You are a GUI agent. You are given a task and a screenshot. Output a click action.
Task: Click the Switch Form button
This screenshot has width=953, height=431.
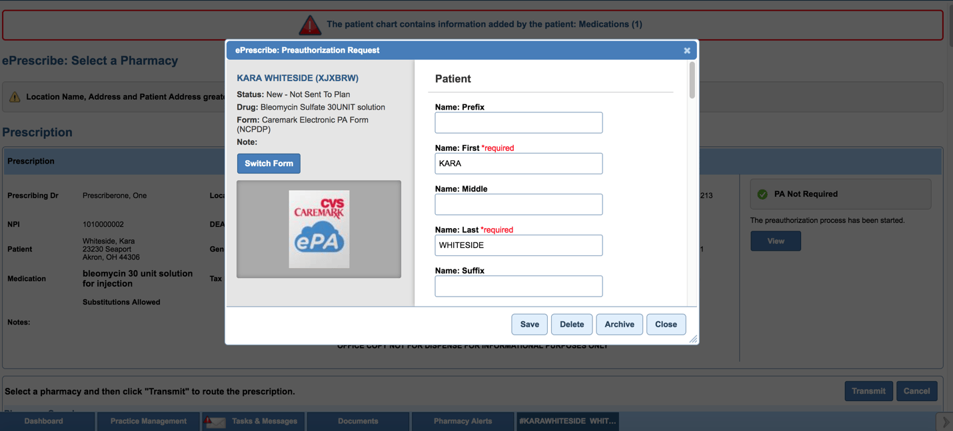(269, 163)
